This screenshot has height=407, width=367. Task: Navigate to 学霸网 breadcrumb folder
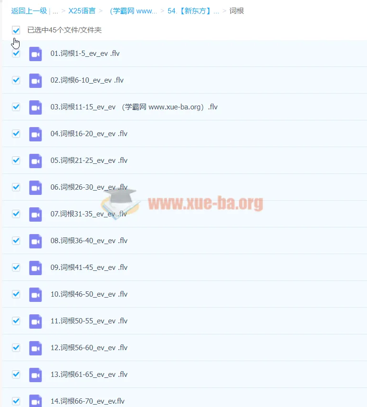coord(133,11)
